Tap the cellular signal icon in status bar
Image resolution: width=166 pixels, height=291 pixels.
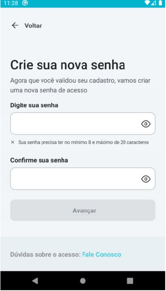click(x=154, y=3)
